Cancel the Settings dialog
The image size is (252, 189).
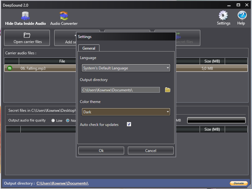coord(150,150)
